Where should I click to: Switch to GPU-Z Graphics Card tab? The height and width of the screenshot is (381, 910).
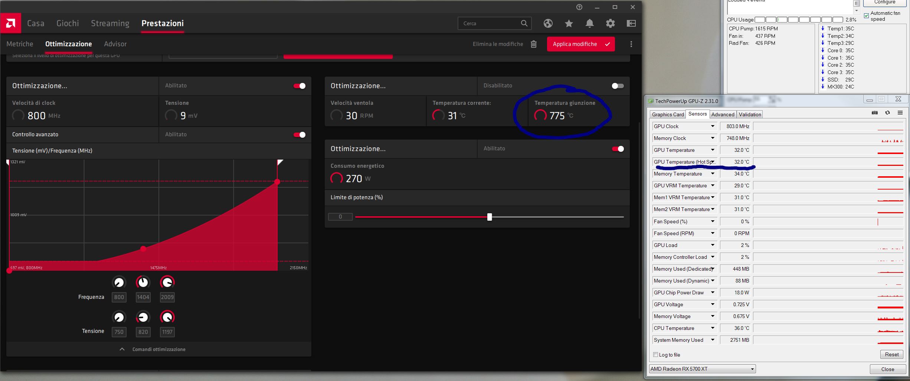pos(668,114)
